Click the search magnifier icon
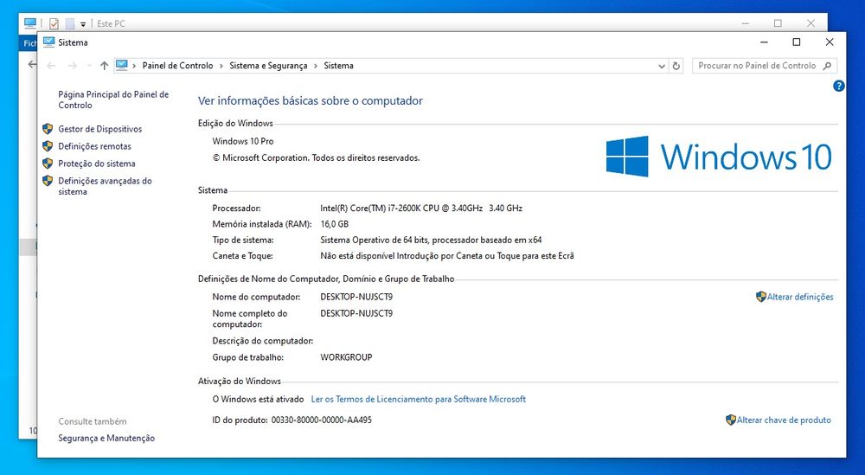Viewport: 865px width, 475px height. 827,66
